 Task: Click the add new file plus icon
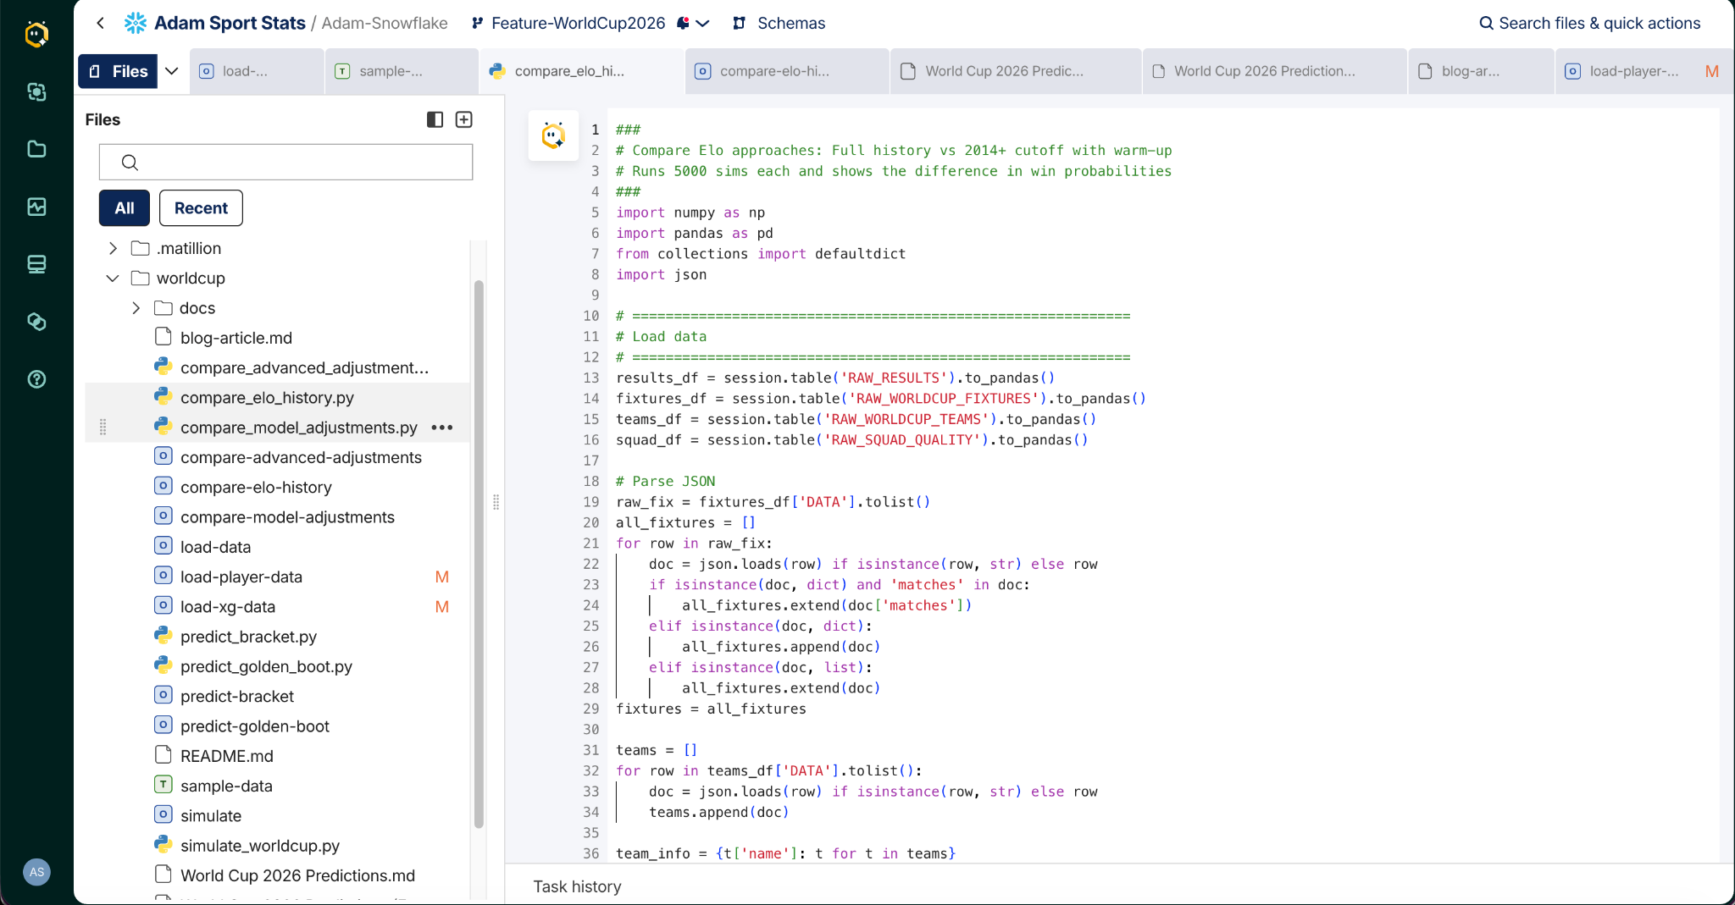pyautogui.click(x=464, y=119)
